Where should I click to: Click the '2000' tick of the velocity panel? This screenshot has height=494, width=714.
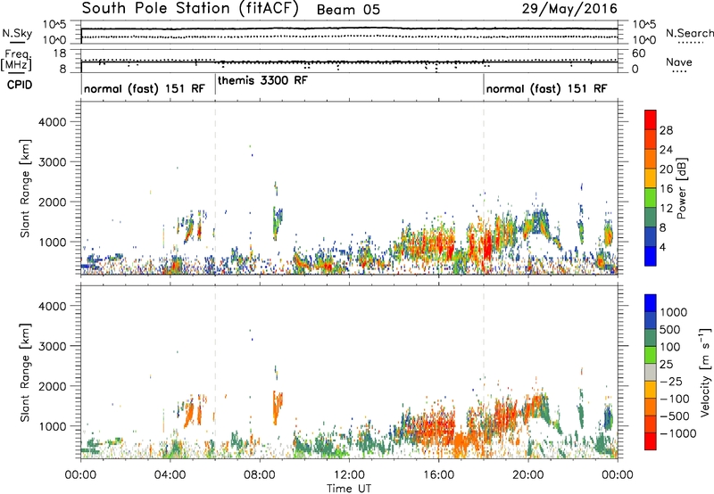52,387
